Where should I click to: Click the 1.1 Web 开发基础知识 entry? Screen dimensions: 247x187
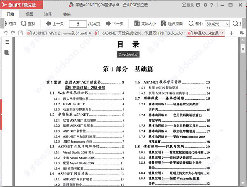pyautogui.click(x=87, y=93)
